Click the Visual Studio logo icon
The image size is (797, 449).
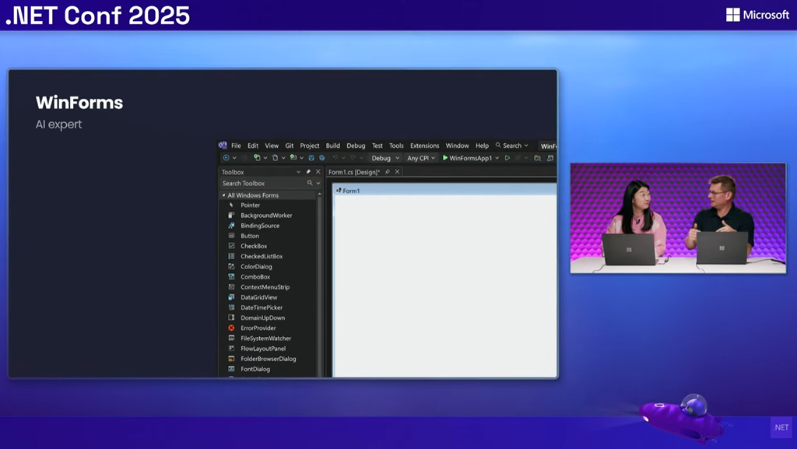tap(223, 146)
